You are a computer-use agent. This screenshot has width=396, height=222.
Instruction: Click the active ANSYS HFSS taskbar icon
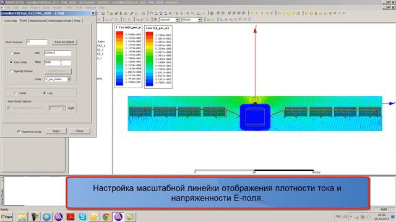tap(118, 216)
